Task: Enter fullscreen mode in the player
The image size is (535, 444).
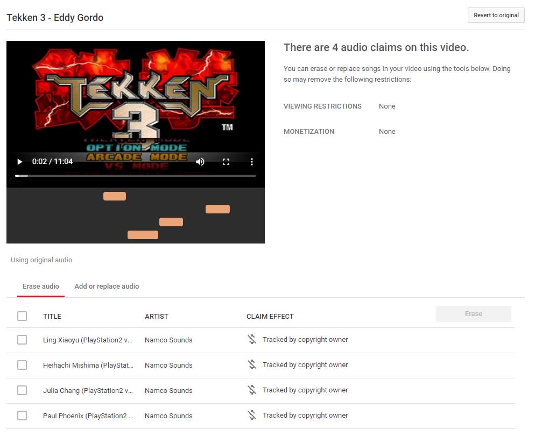Action: pyautogui.click(x=226, y=161)
